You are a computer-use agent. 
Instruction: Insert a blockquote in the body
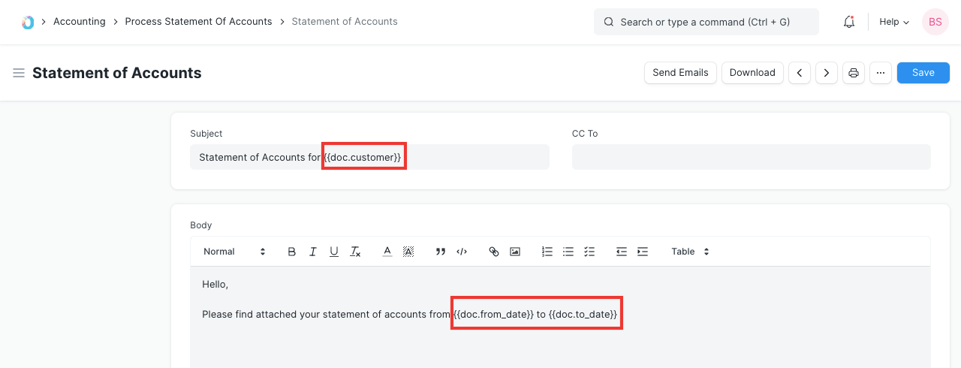(441, 252)
